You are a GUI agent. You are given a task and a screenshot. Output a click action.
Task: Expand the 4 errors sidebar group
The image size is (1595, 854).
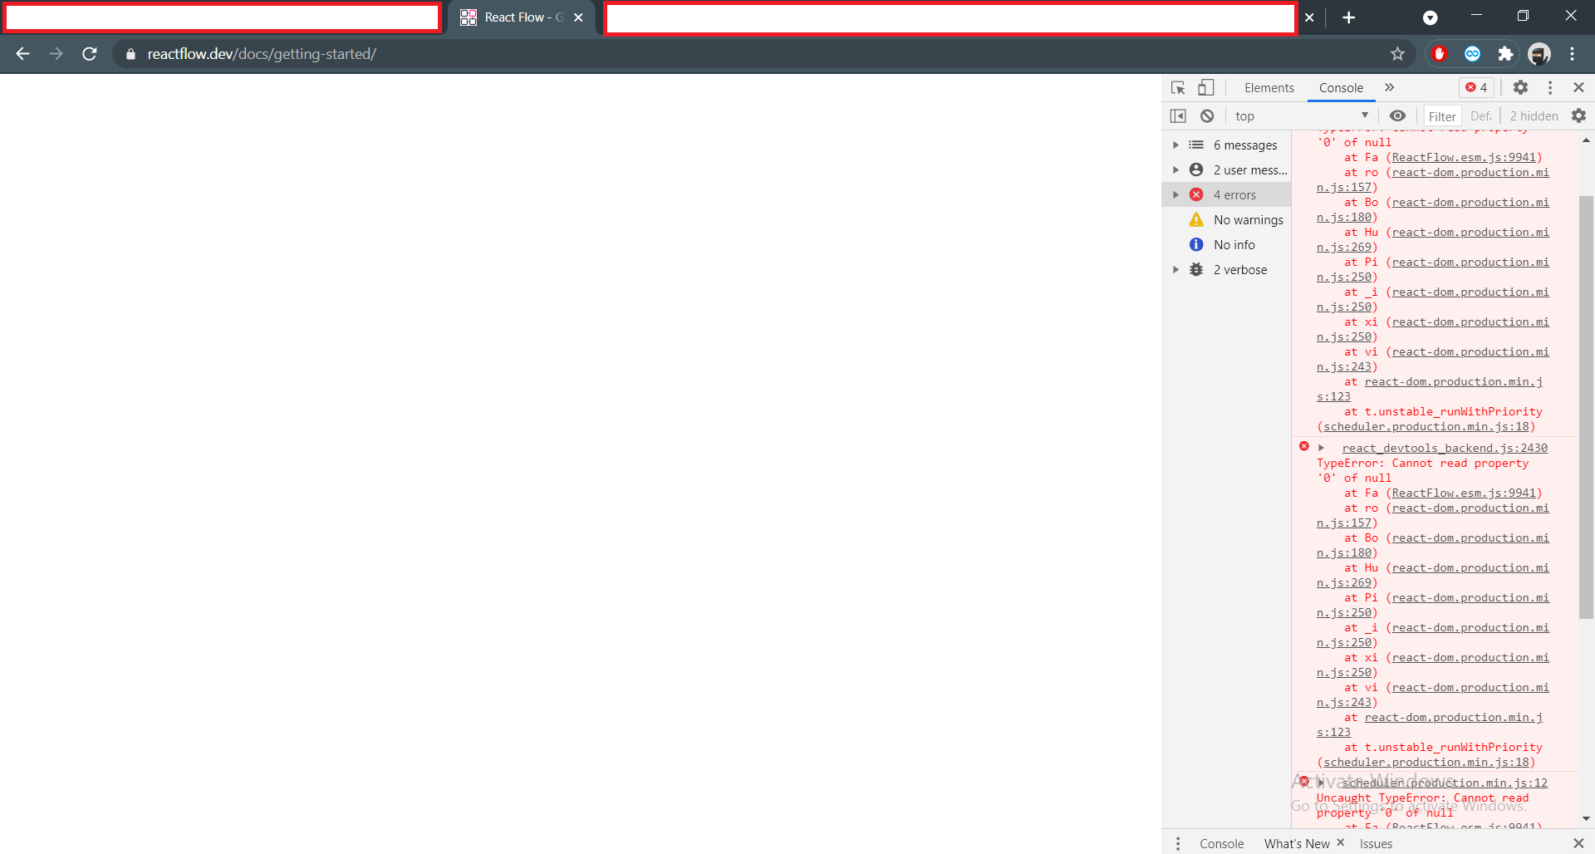[1176, 194]
